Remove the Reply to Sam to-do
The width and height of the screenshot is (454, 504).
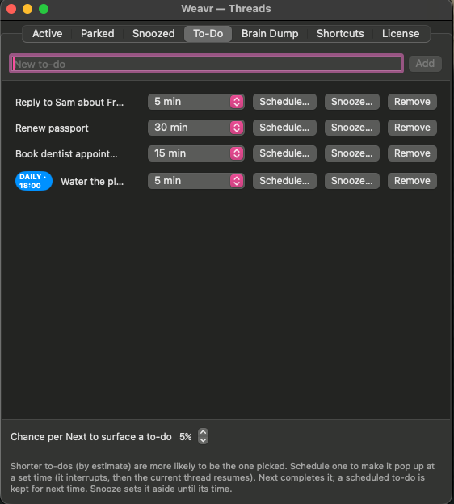(412, 102)
